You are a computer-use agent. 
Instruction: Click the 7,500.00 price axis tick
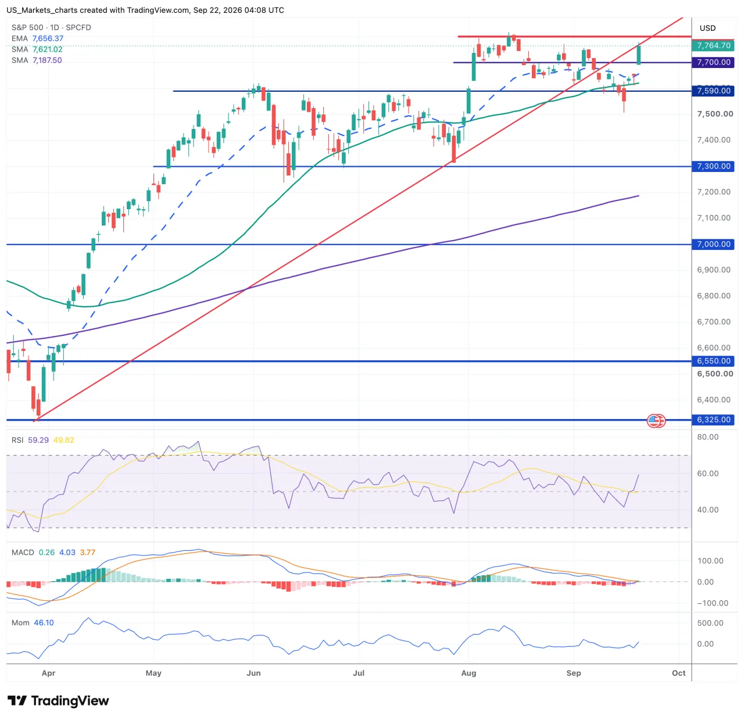click(715, 114)
